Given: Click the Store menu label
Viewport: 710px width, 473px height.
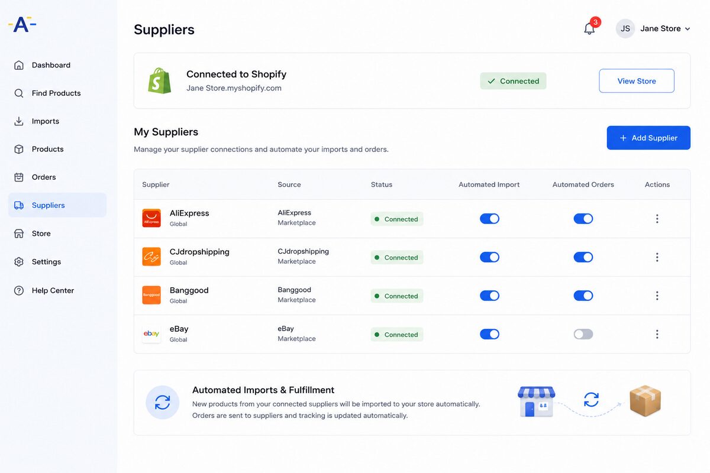Looking at the screenshot, I should 41,234.
